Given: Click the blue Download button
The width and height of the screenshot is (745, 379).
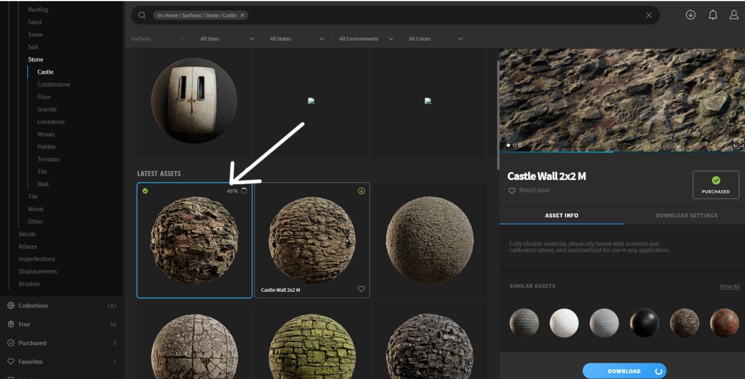Looking at the screenshot, I should click(625, 371).
